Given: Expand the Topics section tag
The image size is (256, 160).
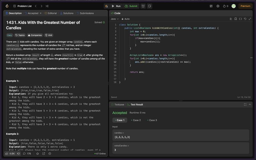Looking at the screenshot, I should coord(20,35).
